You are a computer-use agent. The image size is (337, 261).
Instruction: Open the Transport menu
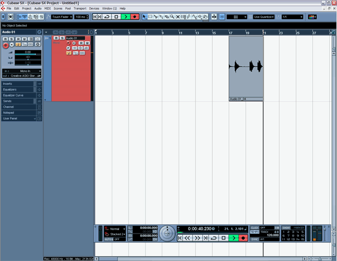pyautogui.click(x=80, y=8)
